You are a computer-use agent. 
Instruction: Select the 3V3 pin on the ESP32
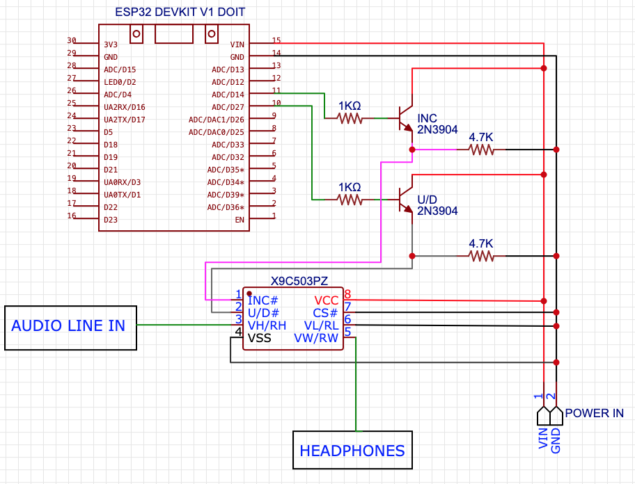pyautogui.click(x=110, y=44)
